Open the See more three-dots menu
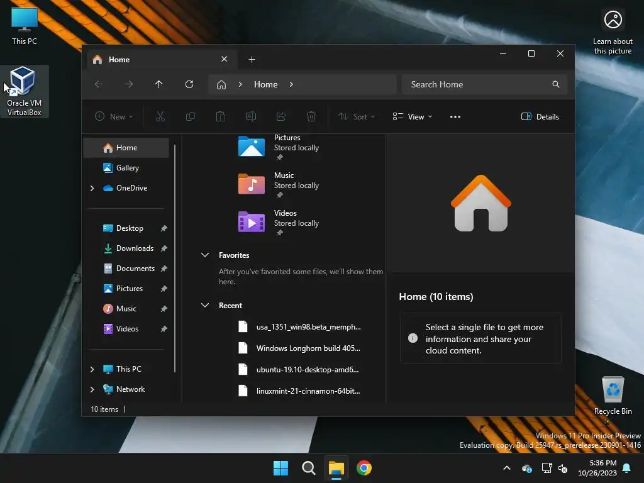 point(455,116)
